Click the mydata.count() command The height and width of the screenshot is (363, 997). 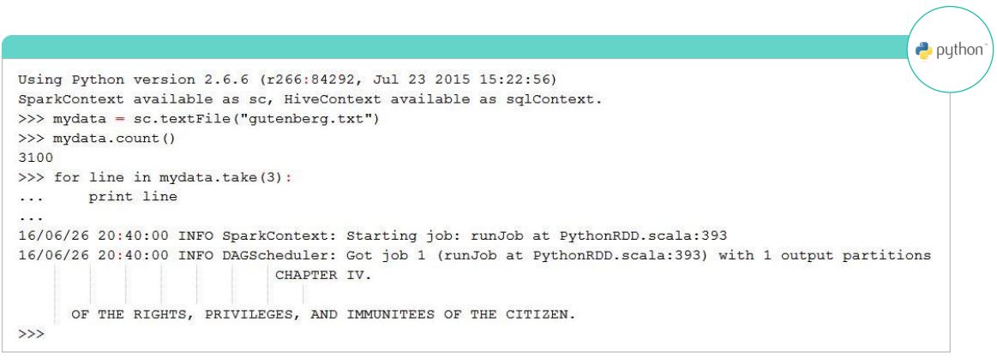tap(114, 139)
